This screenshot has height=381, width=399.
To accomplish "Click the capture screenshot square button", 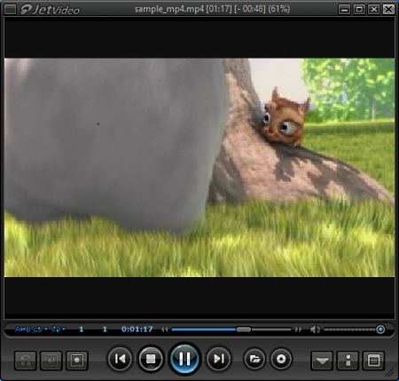I will [77, 361].
